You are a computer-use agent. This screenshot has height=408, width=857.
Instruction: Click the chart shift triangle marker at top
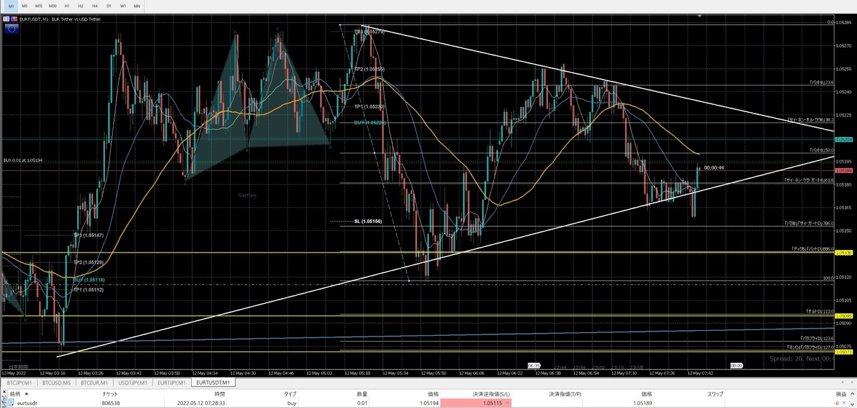click(699, 16)
